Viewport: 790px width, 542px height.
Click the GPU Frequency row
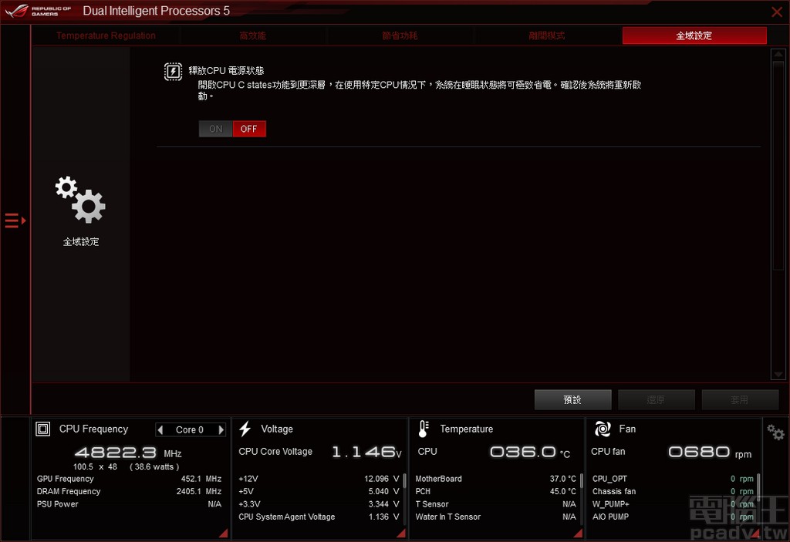pyautogui.click(x=129, y=479)
